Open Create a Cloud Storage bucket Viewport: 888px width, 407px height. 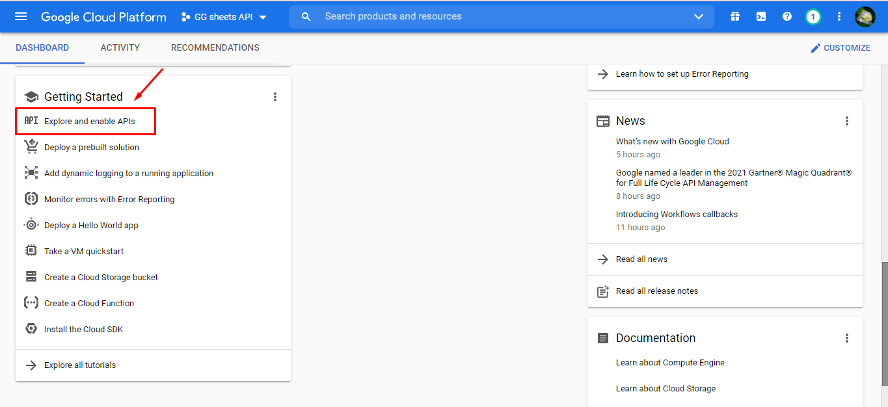coord(100,276)
